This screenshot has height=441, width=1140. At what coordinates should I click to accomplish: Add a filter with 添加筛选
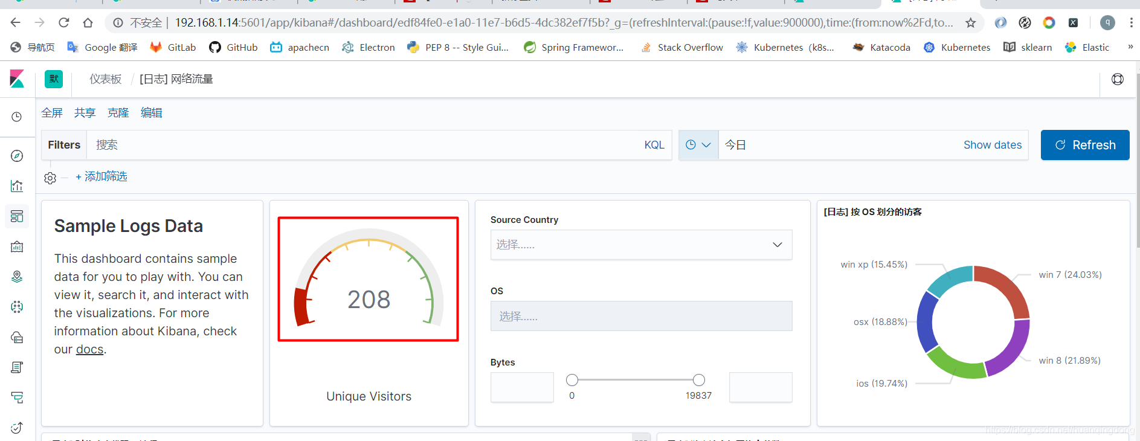click(x=101, y=176)
